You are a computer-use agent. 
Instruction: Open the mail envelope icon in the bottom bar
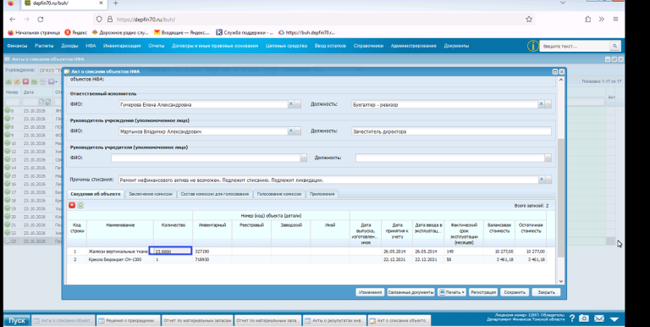[x=598, y=319]
